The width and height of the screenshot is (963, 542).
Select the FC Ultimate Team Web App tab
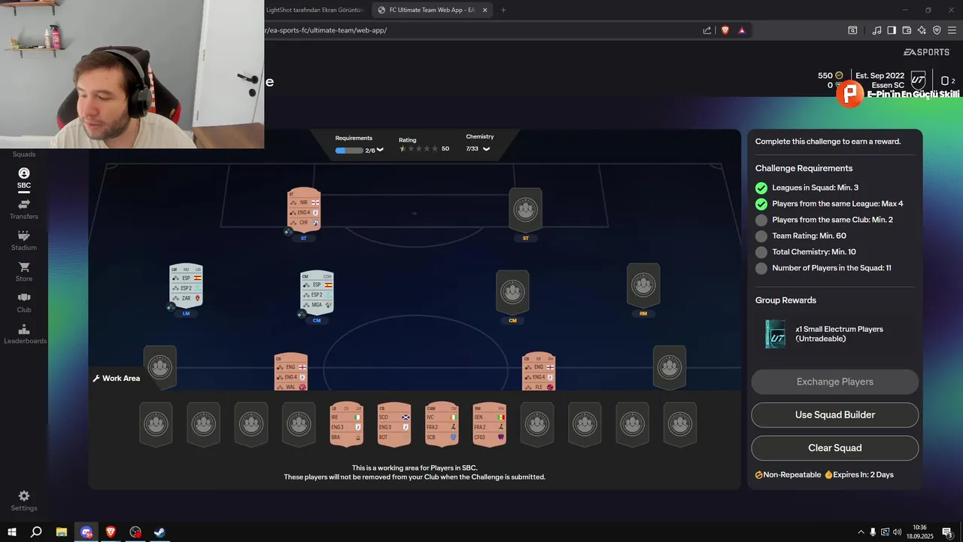431,10
